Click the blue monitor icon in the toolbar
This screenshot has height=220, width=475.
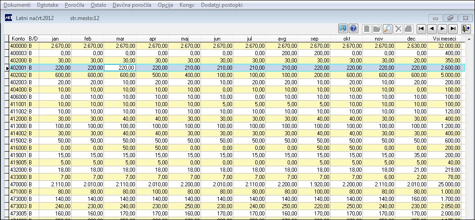(x=343, y=29)
